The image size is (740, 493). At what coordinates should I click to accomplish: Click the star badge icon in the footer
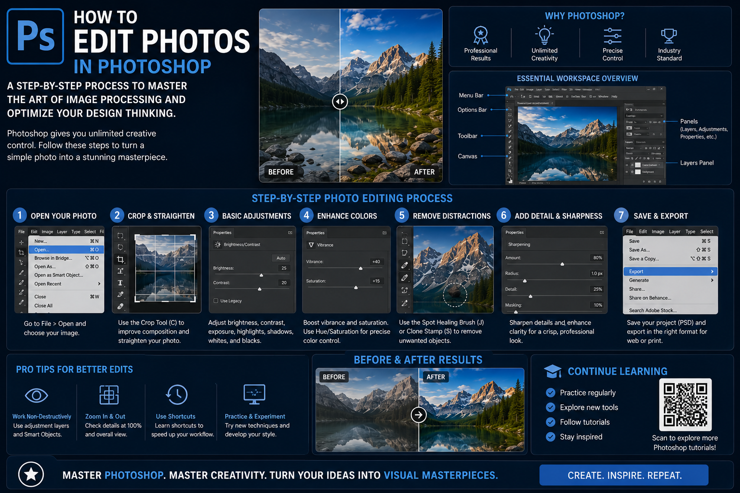coord(31,474)
